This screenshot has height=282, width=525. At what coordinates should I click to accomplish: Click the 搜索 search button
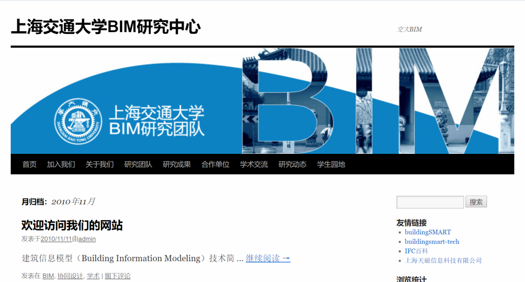[x=476, y=202]
